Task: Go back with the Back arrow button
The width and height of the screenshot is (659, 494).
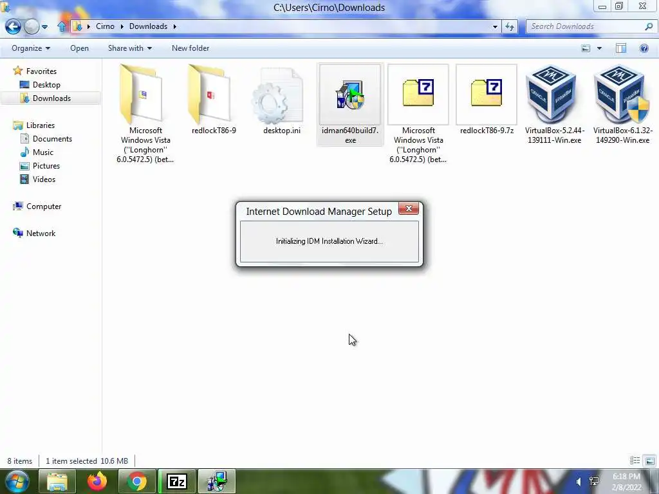Action: [13, 26]
